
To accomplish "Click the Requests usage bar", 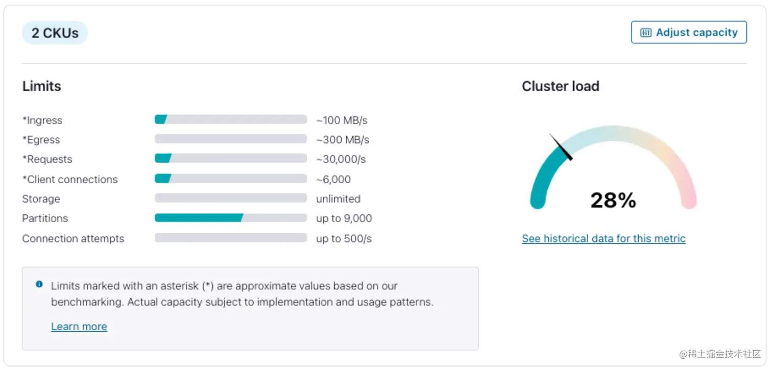I will (x=230, y=158).
